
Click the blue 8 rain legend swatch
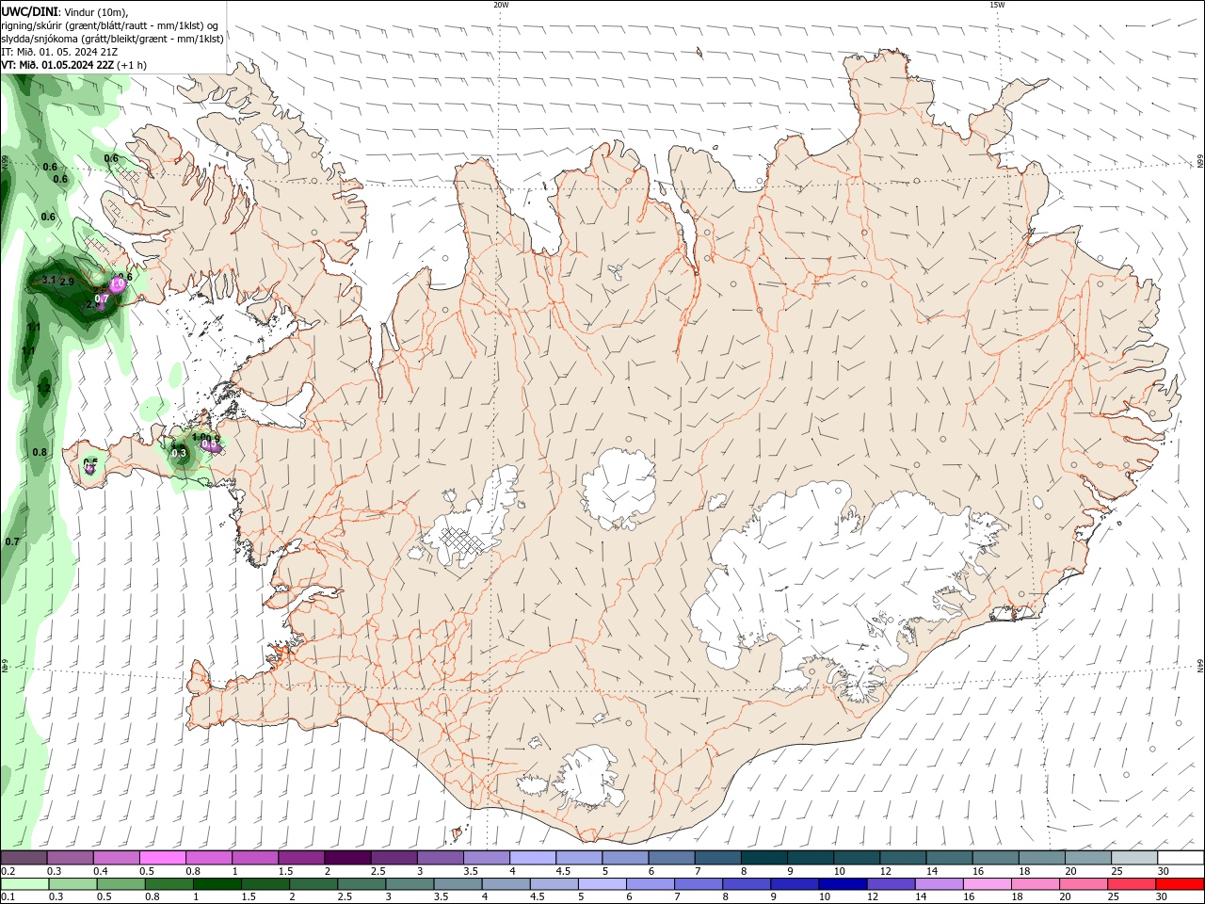748,884
